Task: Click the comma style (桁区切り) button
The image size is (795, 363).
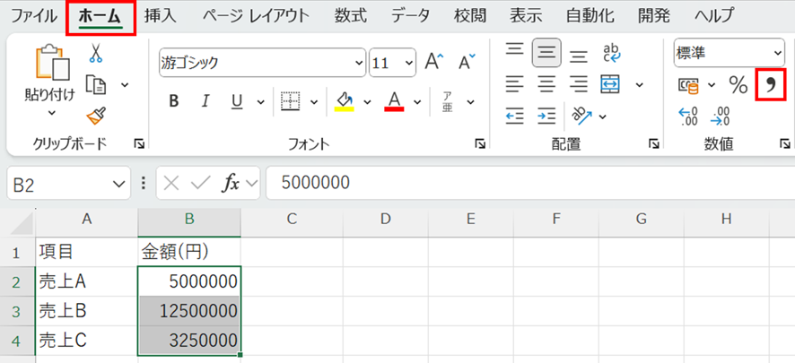Action: (770, 85)
